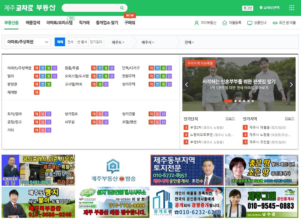Viewport: 301px width, 220px height.
Task: Click 단 badge for 원룸/투룸
Action: click(112, 68)
